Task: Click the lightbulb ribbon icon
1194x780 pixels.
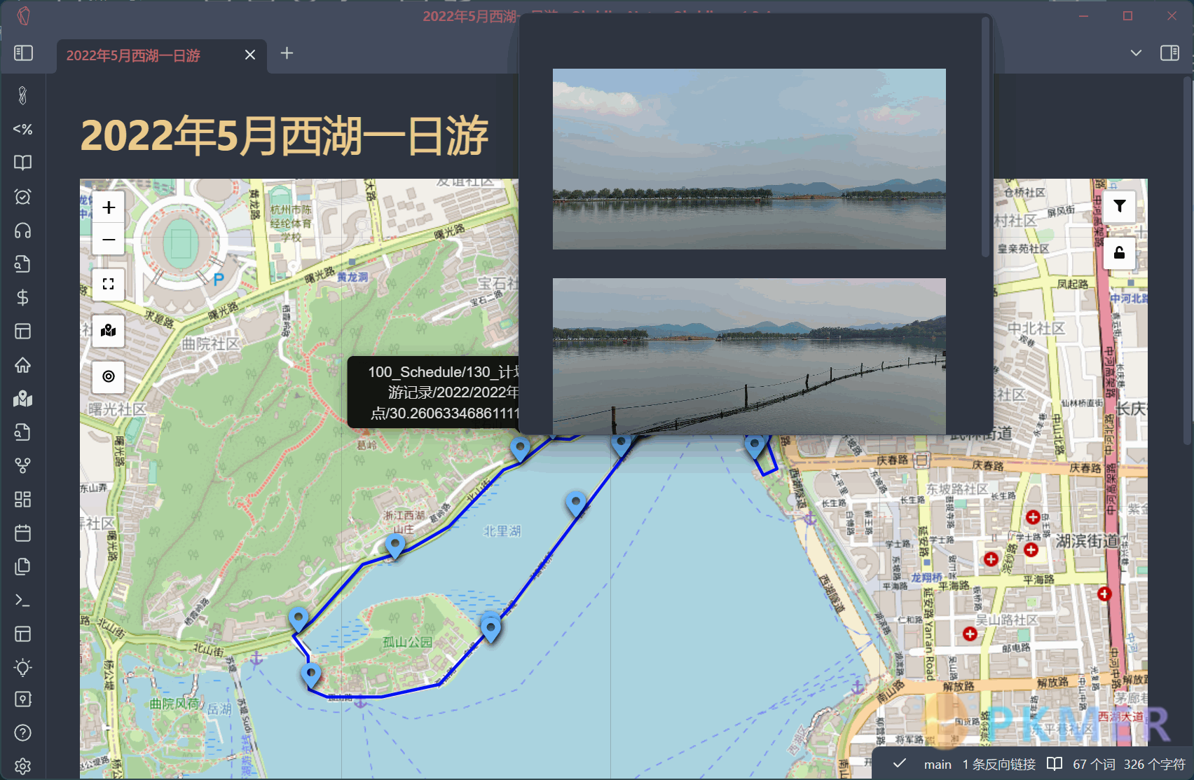Action: tap(22, 667)
